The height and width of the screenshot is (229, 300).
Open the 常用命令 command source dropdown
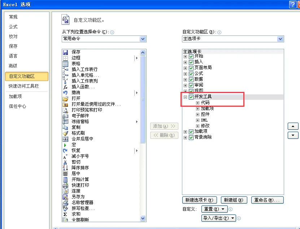143,39
